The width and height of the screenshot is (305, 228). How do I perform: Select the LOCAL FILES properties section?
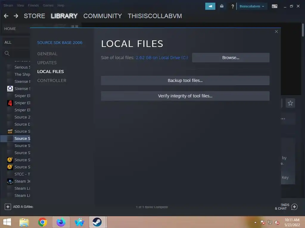50,72
